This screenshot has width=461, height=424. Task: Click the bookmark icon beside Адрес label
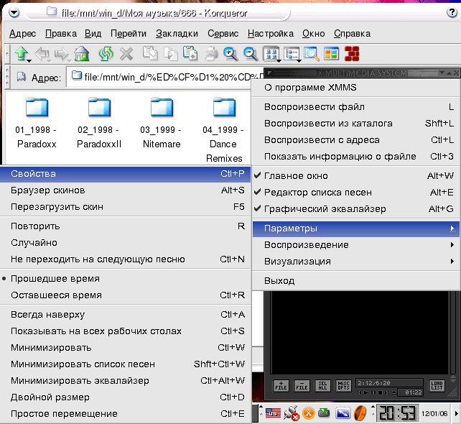21,77
